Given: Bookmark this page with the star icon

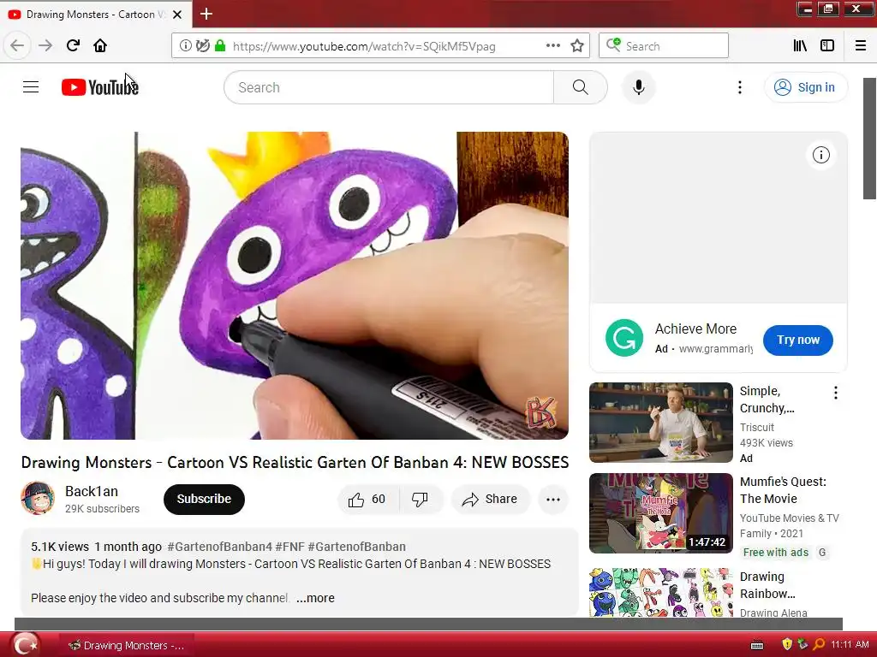Looking at the screenshot, I should [577, 46].
